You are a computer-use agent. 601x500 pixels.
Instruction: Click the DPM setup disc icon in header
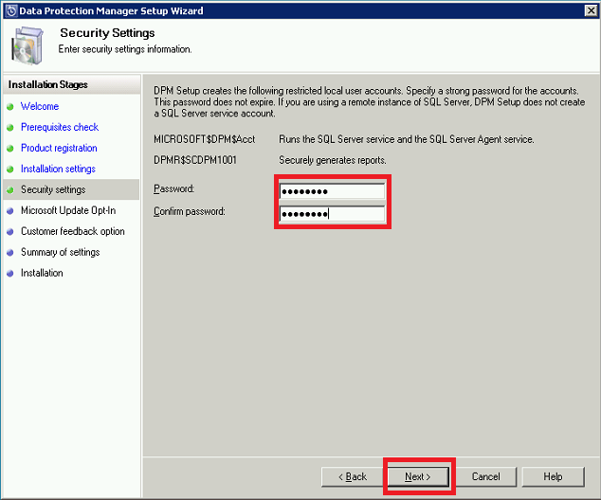(27, 45)
